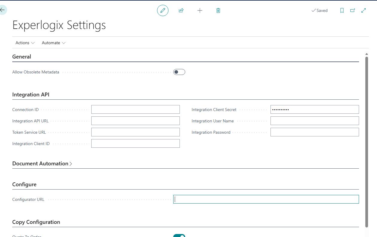
Task: Expand page with fullscreen arrows icon
Action: (364, 10)
